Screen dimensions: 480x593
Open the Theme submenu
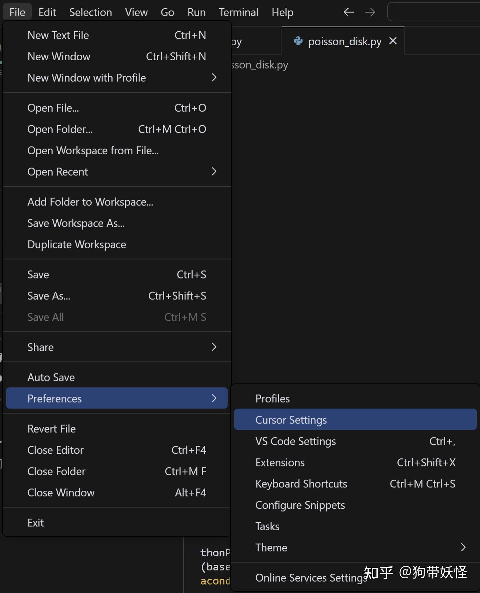[x=463, y=547]
